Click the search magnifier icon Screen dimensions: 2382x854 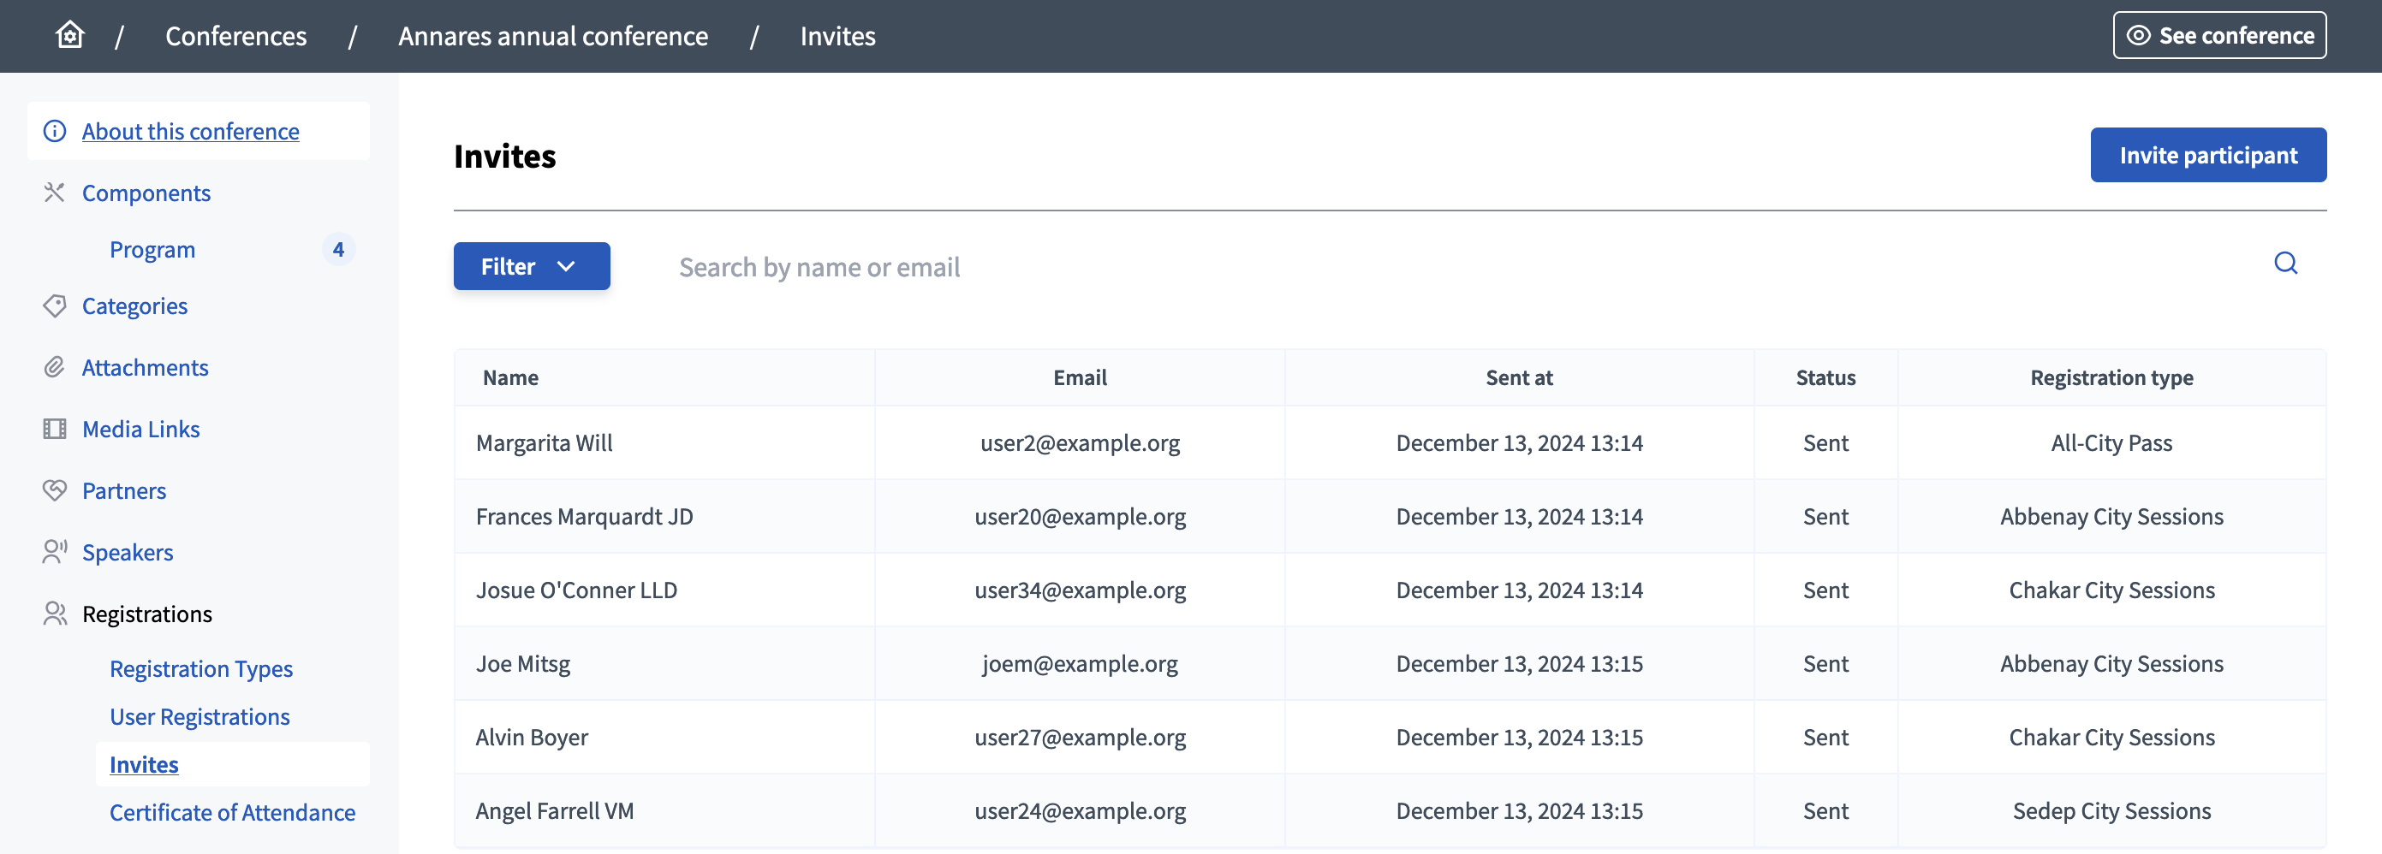click(x=2285, y=264)
